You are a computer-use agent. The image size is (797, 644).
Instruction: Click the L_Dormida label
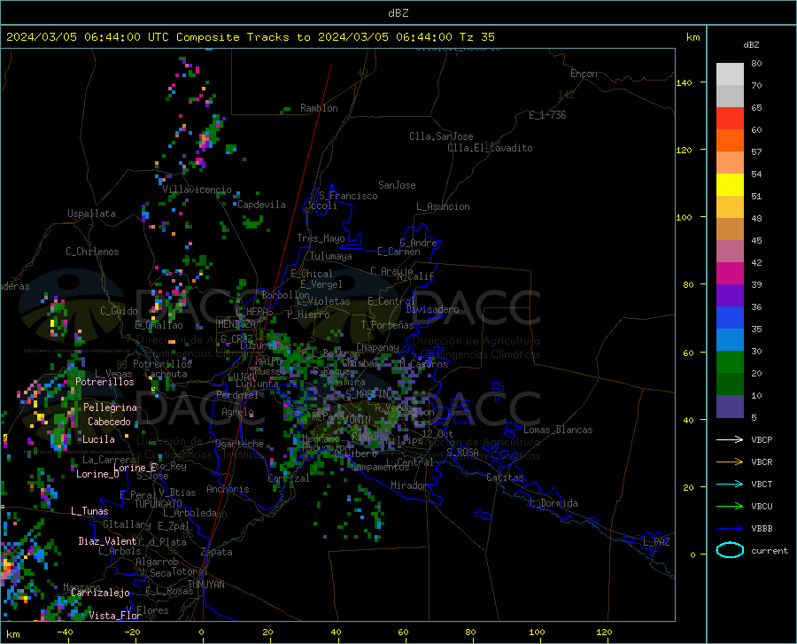pos(553,503)
